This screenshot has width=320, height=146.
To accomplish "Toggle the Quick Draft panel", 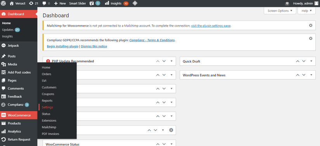I will pyautogui.click(x=311, y=61).
